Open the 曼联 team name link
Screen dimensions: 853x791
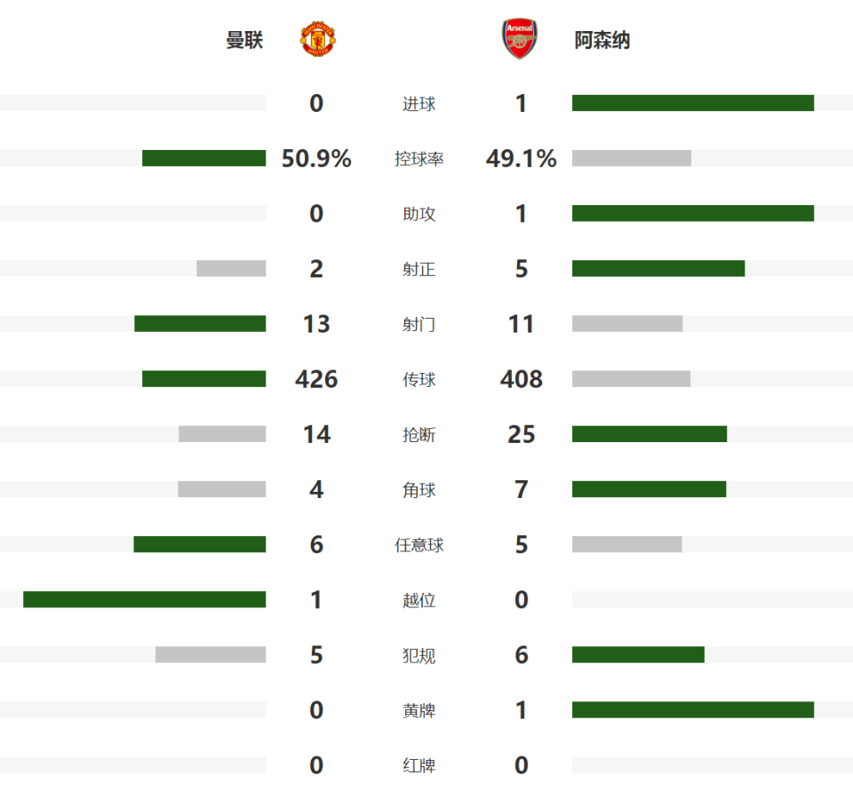point(244,40)
